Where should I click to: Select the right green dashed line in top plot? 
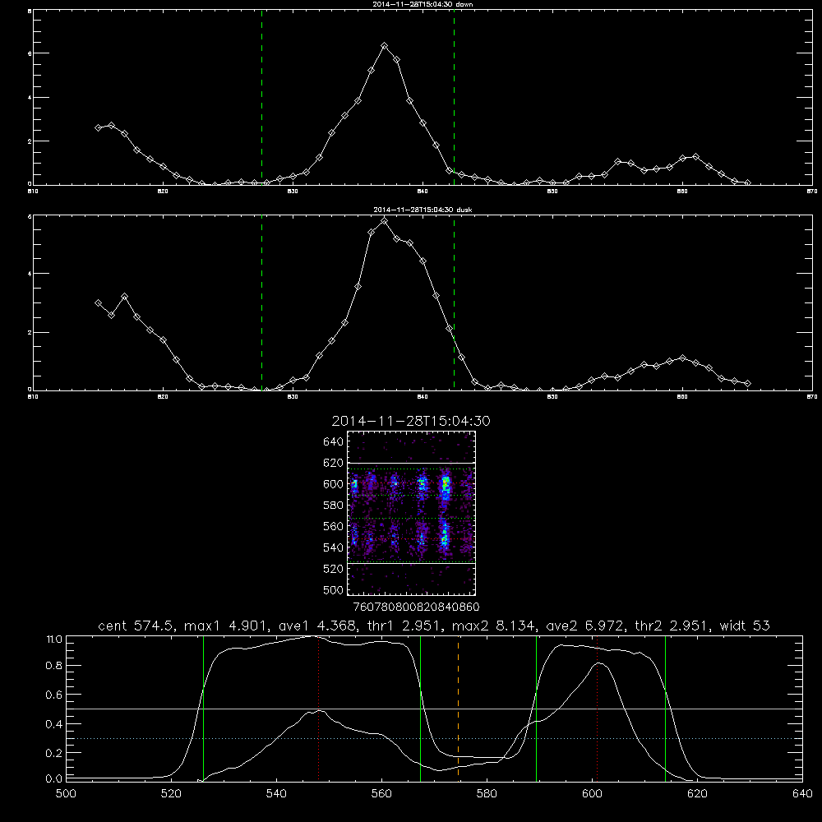click(x=454, y=98)
